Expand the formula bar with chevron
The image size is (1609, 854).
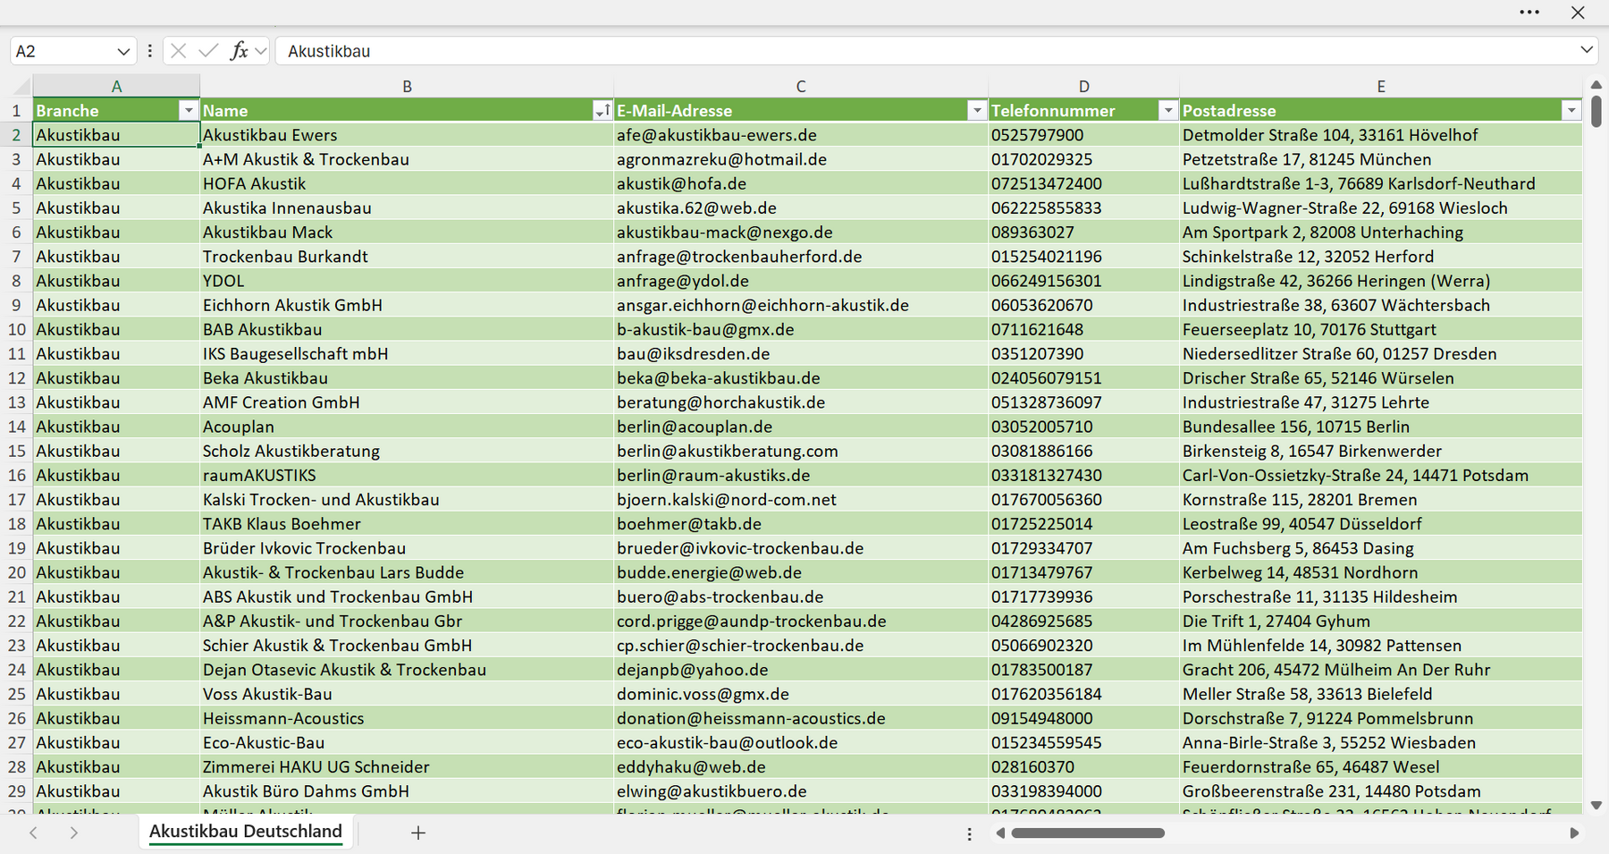click(x=1587, y=50)
